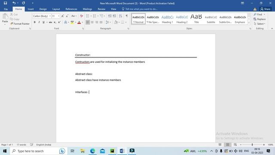Viewport: 275px width, 155px height.
Task: Switch to the Design tab
Action: click(x=43, y=9)
